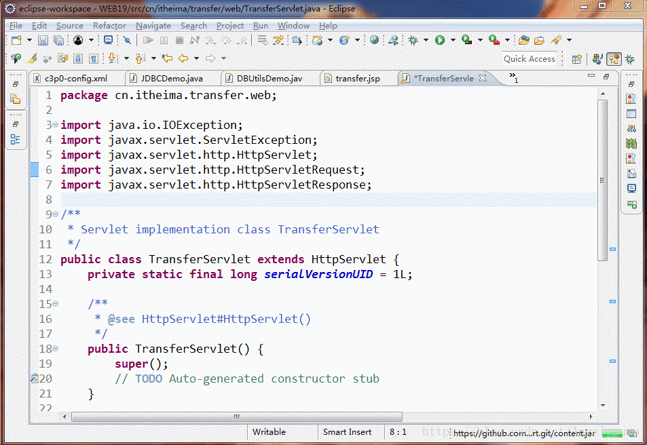
Task: Switch to the transfer.jsp tab
Action: pos(358,79)
